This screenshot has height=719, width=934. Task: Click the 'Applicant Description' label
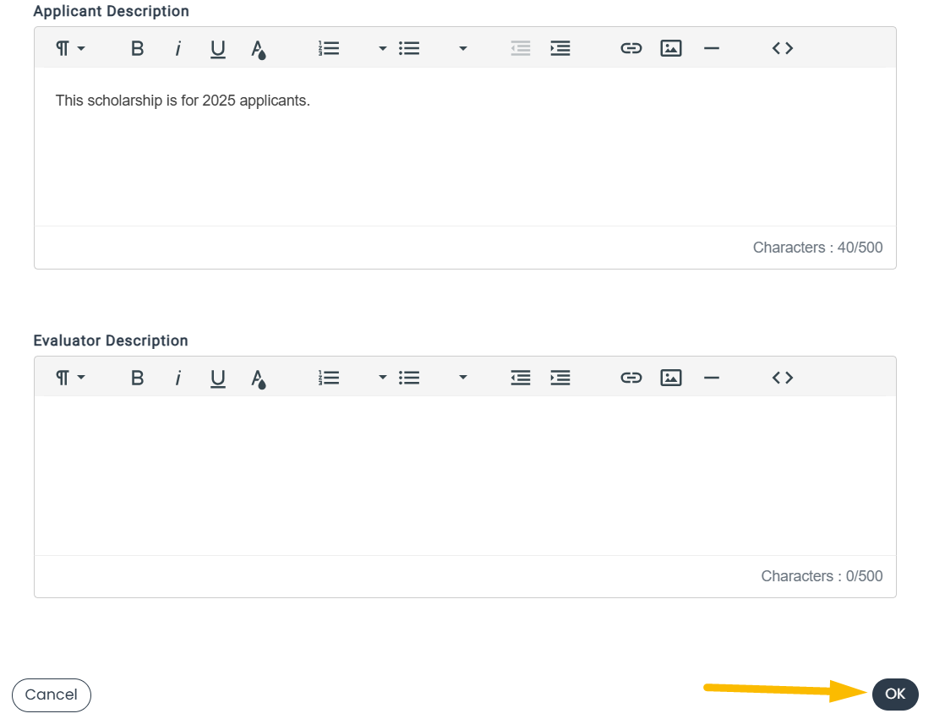point(111,11)
